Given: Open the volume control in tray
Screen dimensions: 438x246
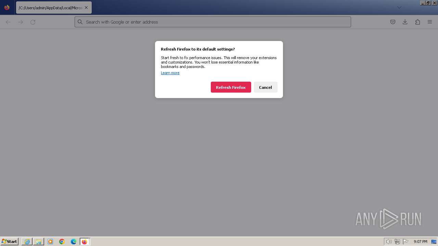Looking at the screenshot, I should point(389,242).
